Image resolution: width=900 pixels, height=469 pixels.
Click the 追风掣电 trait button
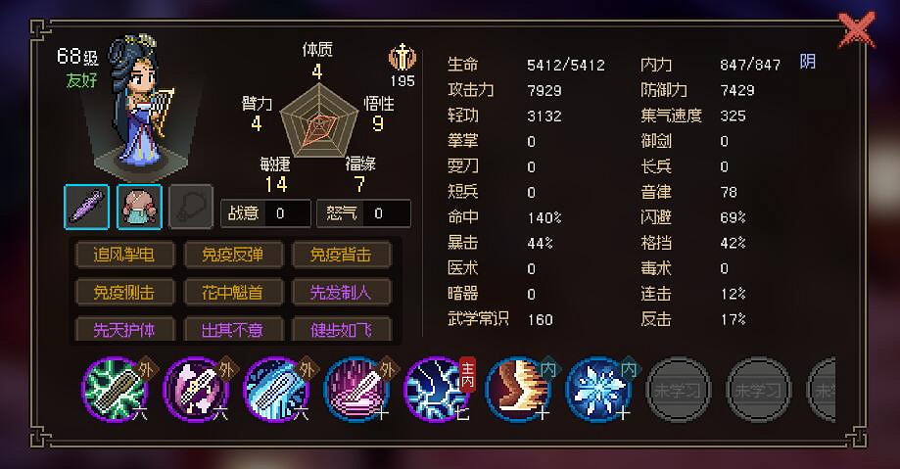point(124,255)
